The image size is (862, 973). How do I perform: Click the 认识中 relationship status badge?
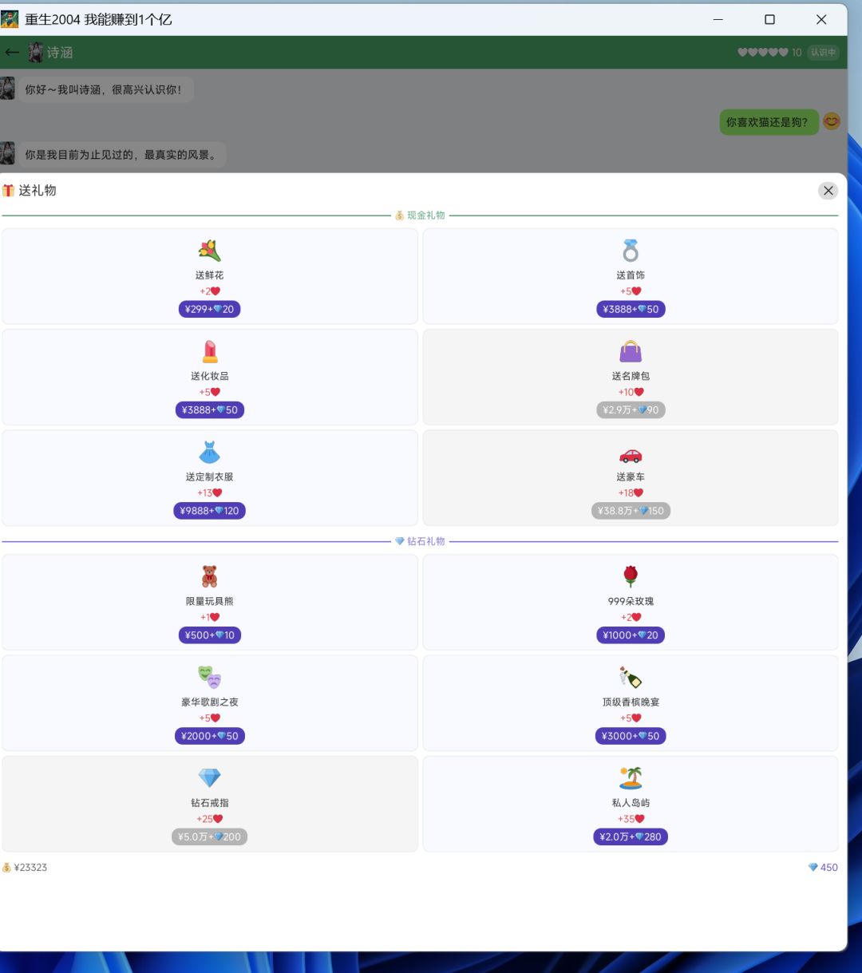pyautogui.click(x=823, y=53)
